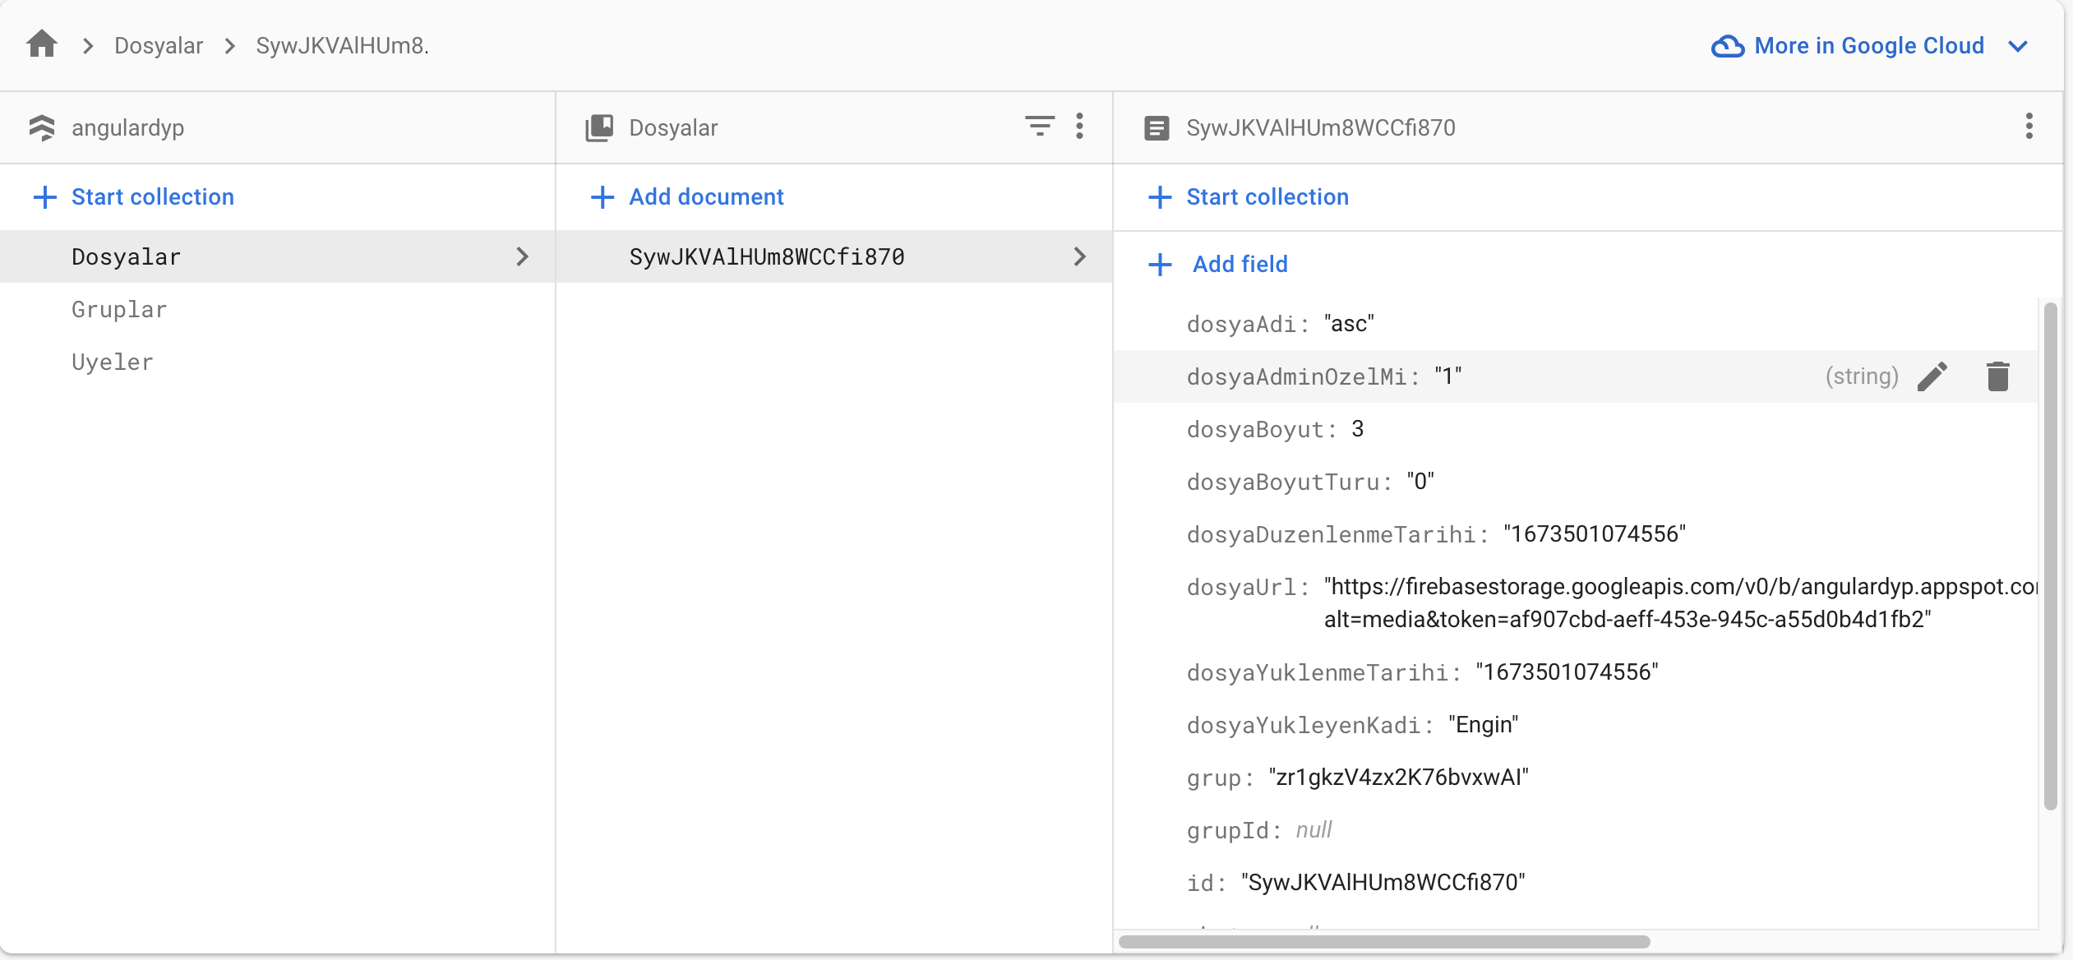Open the Dosyalar breadcrumb link
This screenshot has height=960, width=2073.
click(159, 45)
